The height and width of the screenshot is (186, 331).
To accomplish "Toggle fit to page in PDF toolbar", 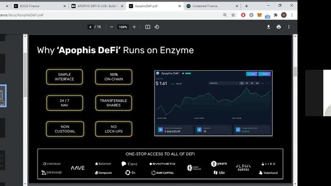I will [147, 27].
